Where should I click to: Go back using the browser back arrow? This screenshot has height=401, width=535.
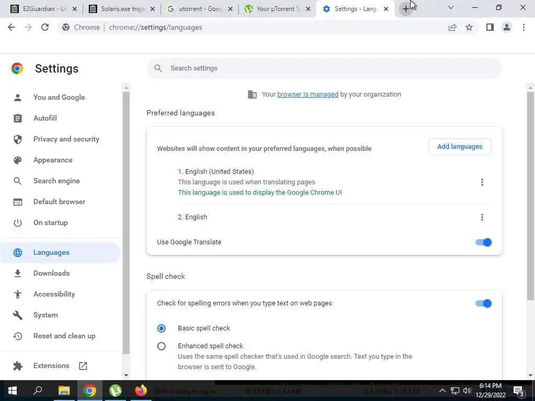point(11,27)
